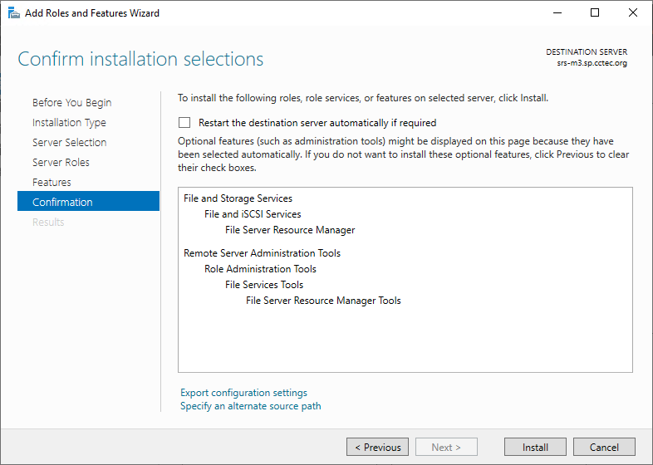The image size is (653, 465).
Task: Go to Before You Begin step
Action: pyautogui.click(x=71, y=103)
